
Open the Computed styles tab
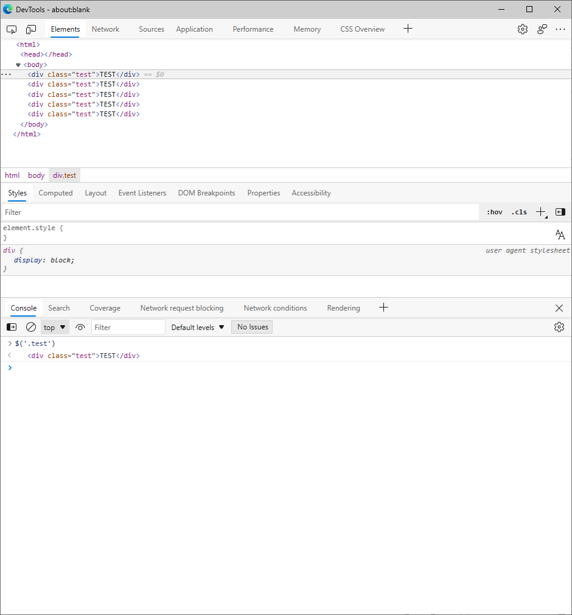click(x=55, y=193)
